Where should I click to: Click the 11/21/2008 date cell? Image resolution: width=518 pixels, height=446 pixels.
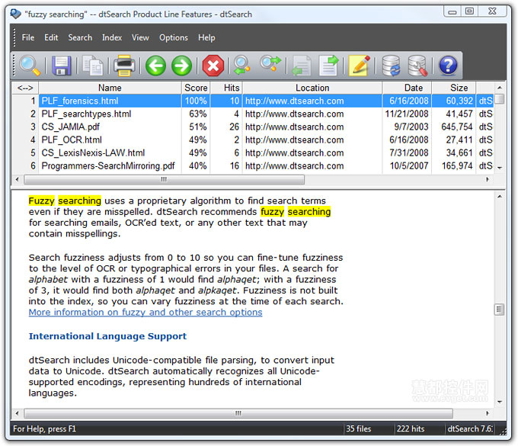click(x=407, y=114)
